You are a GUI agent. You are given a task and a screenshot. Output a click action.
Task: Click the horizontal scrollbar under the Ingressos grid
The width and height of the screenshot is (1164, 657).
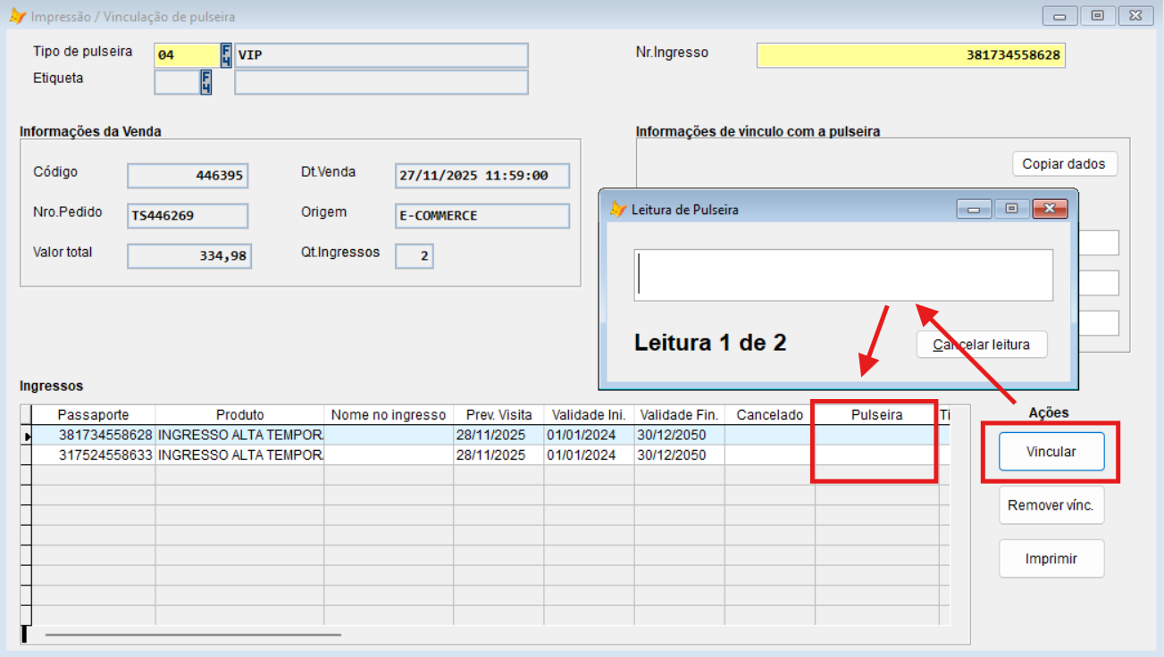(x=193, y=635)
